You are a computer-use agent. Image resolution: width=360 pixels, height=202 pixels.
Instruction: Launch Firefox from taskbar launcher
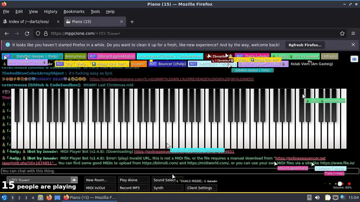click(49, 198)
